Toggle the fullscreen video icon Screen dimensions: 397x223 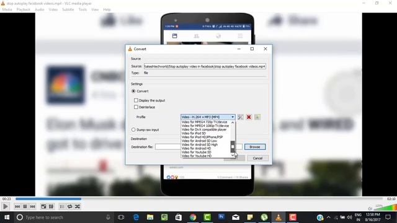[43, 206]
